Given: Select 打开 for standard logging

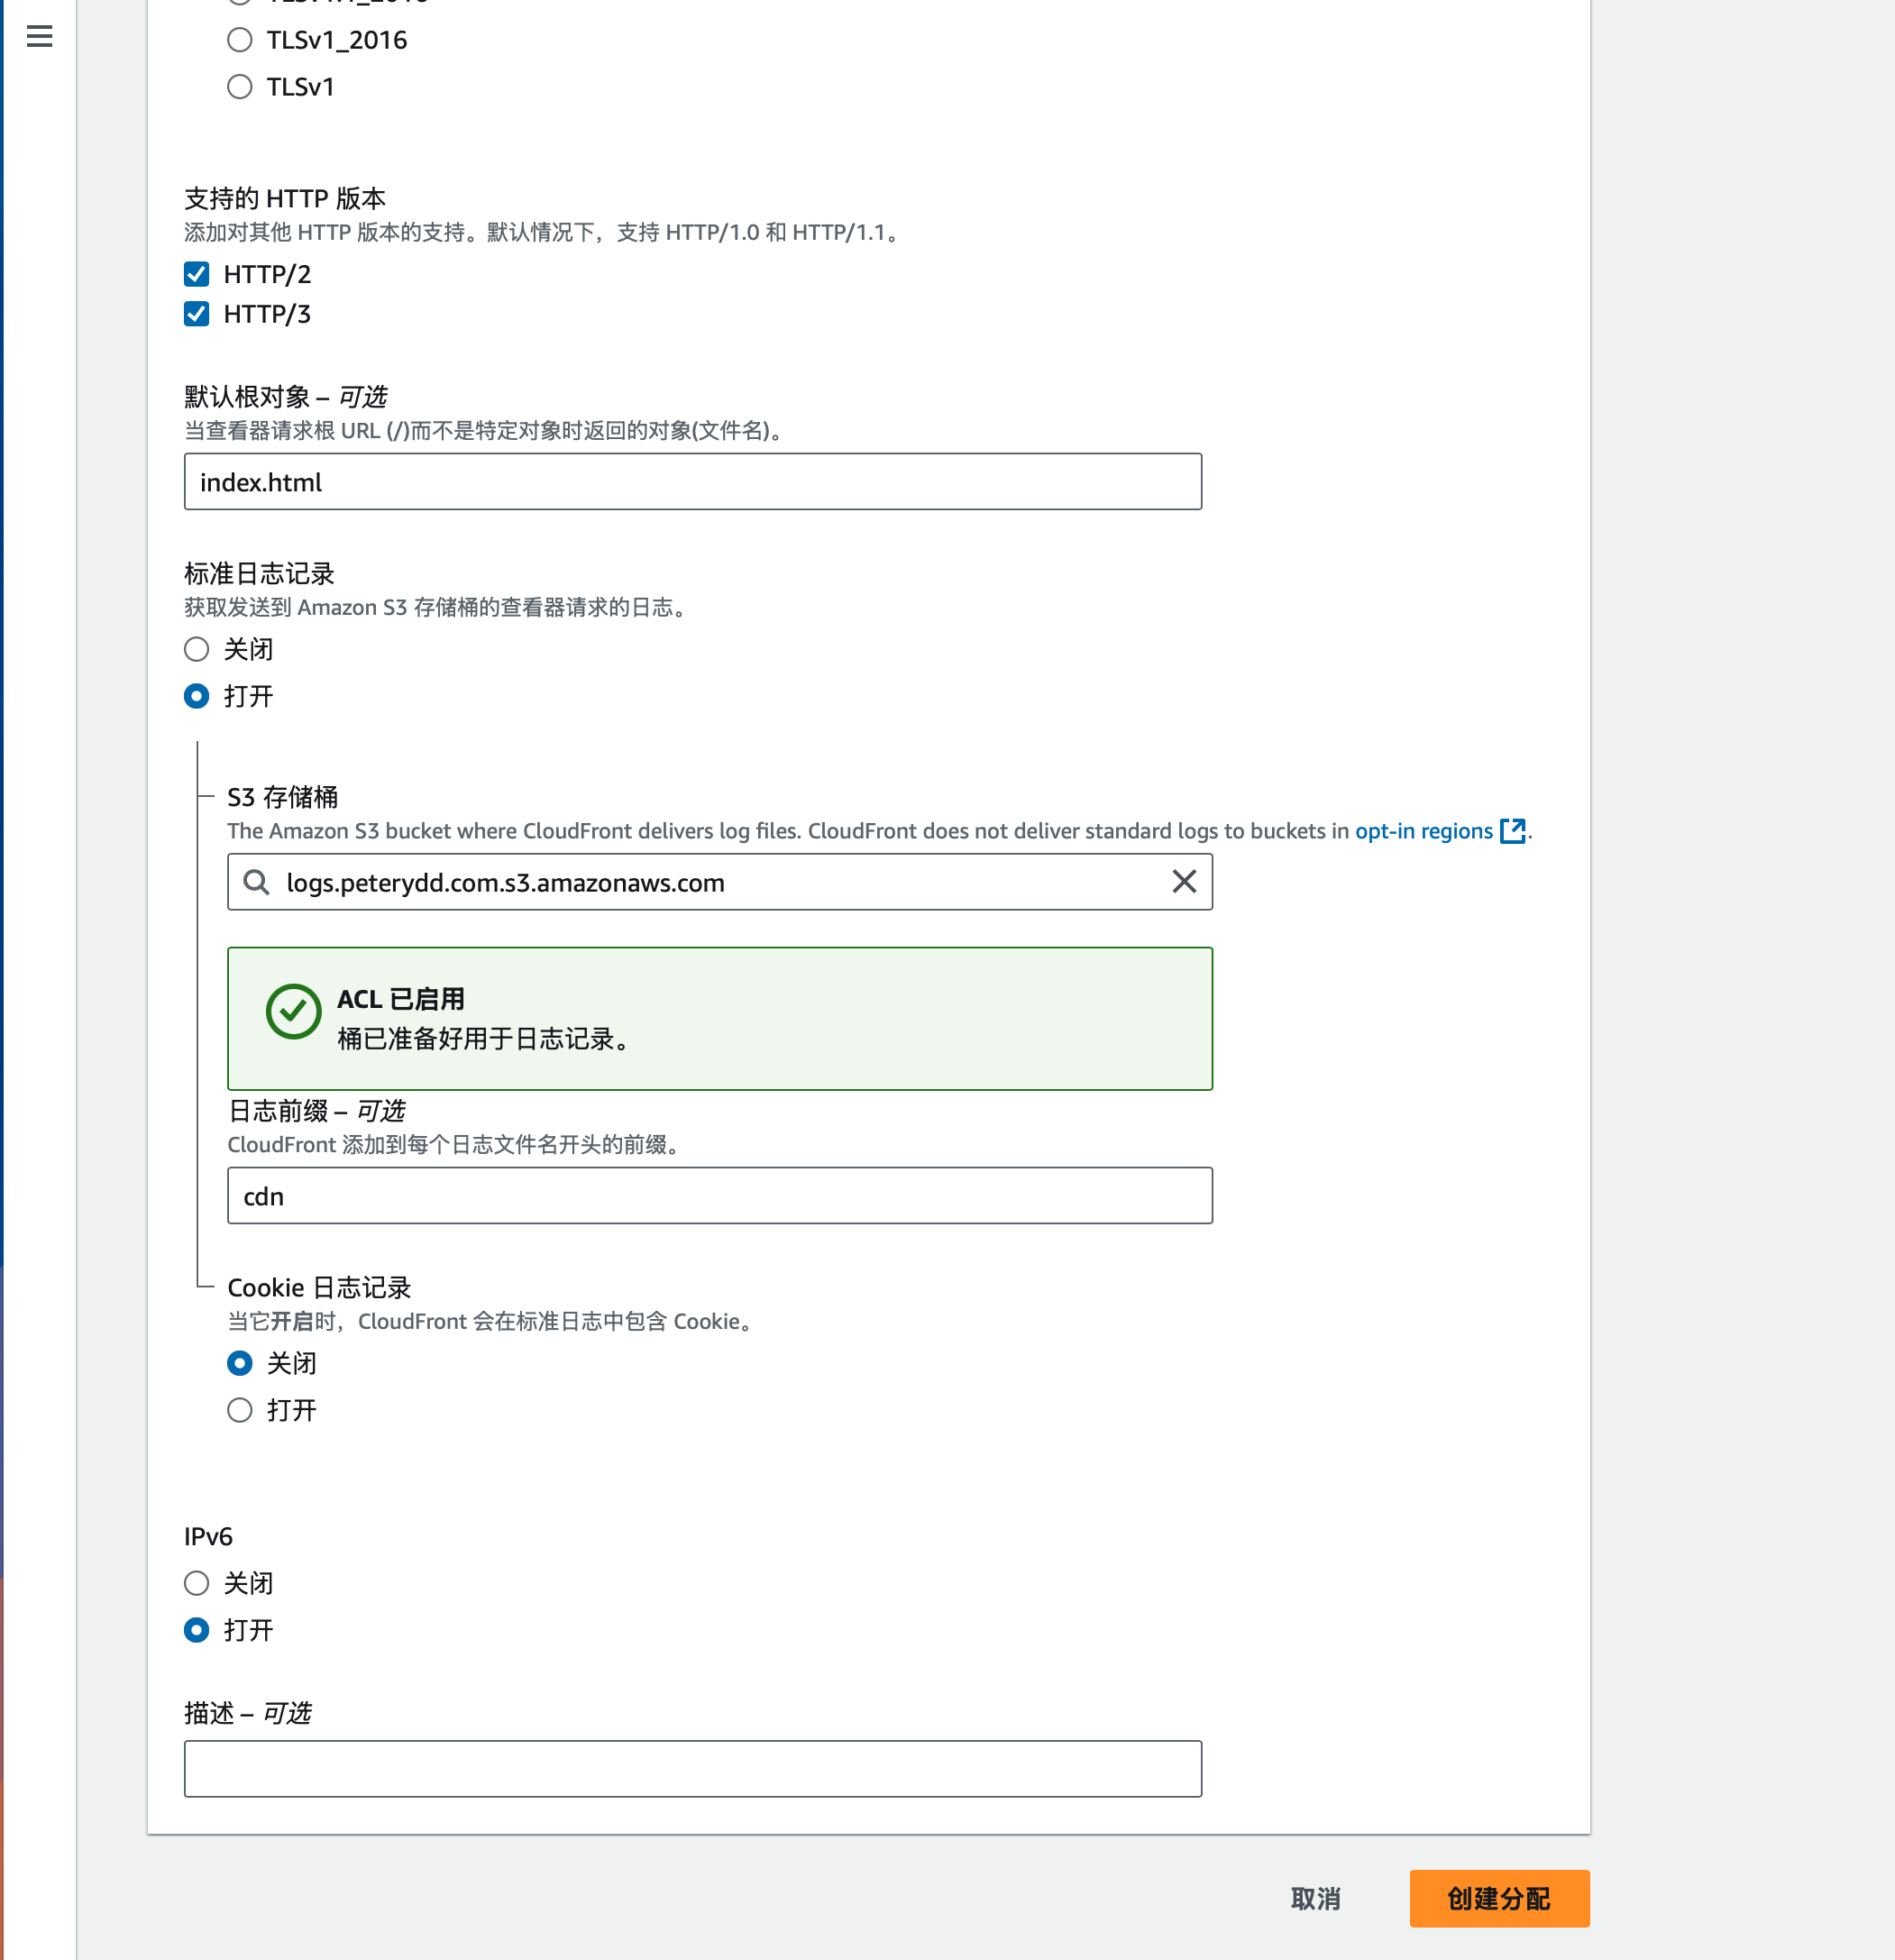Looking at the screenshot, I should [x=197, y=696].
